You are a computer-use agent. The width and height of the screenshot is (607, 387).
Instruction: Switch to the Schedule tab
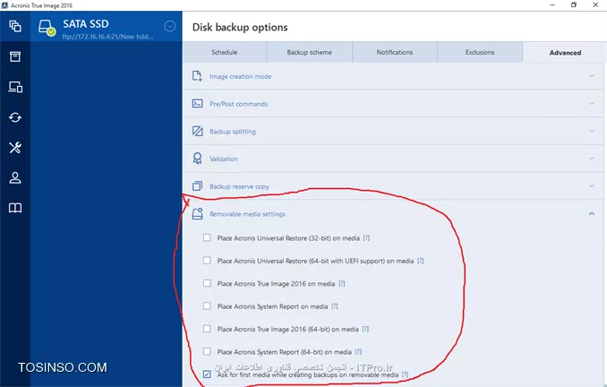click(x=225, y=52)
